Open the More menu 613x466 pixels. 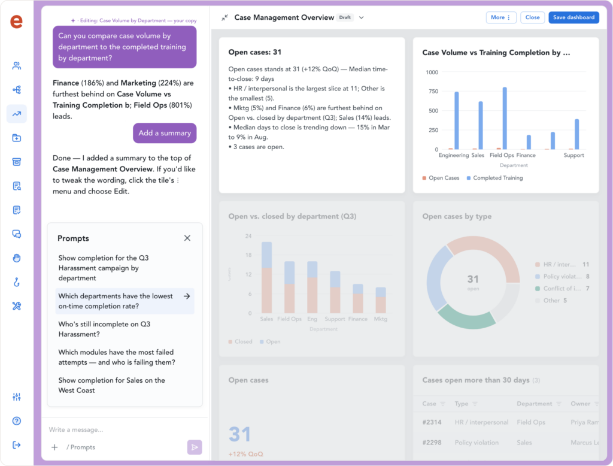pos(501,17)
